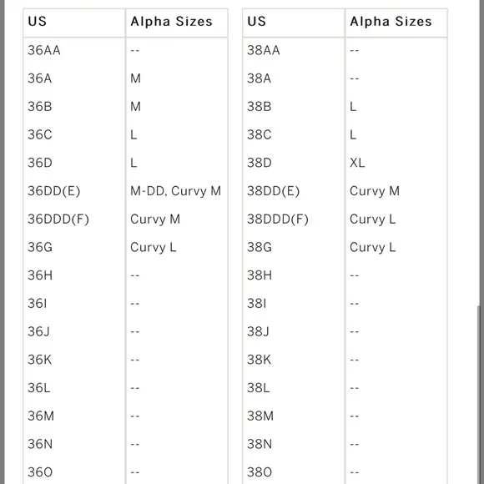Image resolution: width=484 pixels, height=484 pixels.
Task: Select the 36DD(E) size cell
Action: coord(54,191)
